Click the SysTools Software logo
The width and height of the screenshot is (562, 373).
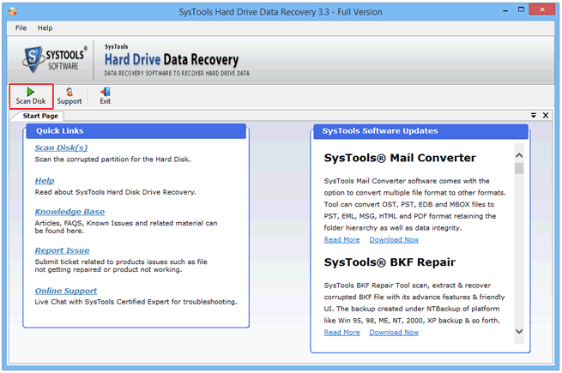[x=55, y=59]
